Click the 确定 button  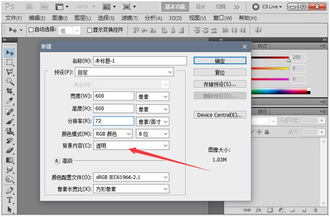pos(220,61)
